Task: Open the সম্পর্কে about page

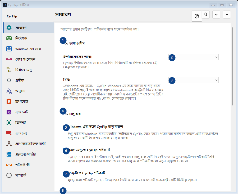Action: pos(28,175)
